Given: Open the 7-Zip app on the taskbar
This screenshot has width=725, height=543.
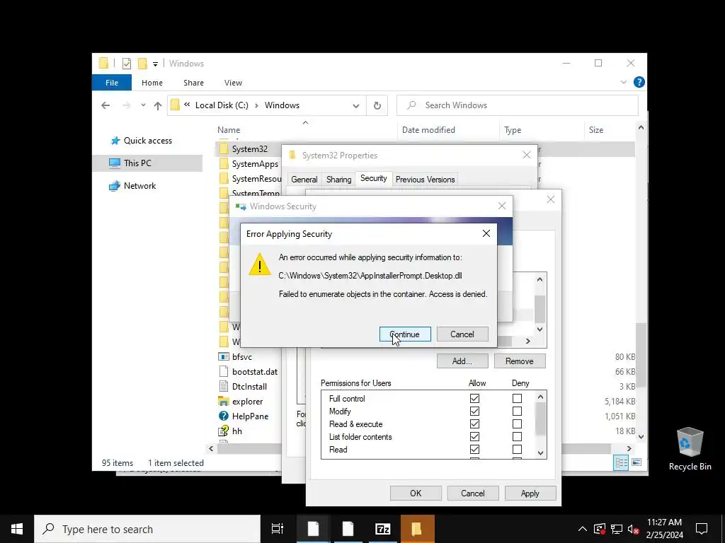Looking at the screenshot, I should (x=383, y=529).
